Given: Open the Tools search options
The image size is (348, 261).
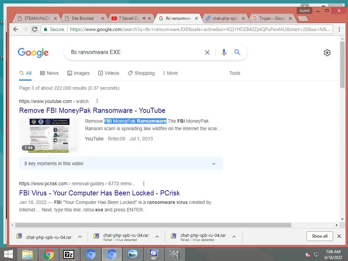Looking at the screenshot, I should point(234,73).
